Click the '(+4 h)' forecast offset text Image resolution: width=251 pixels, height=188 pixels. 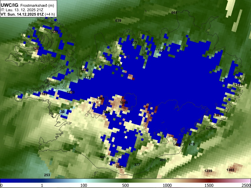(x=50, y=14)
